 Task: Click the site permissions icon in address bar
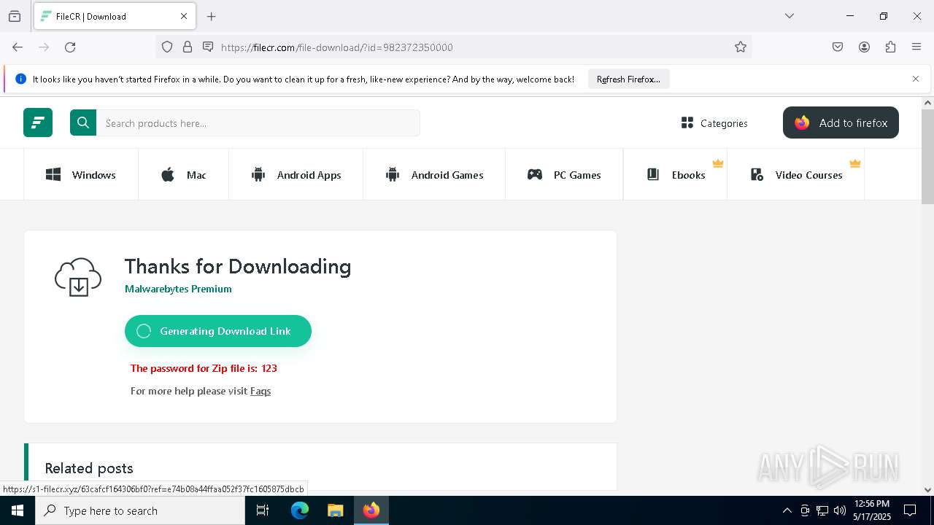click(x=208, y=47)
